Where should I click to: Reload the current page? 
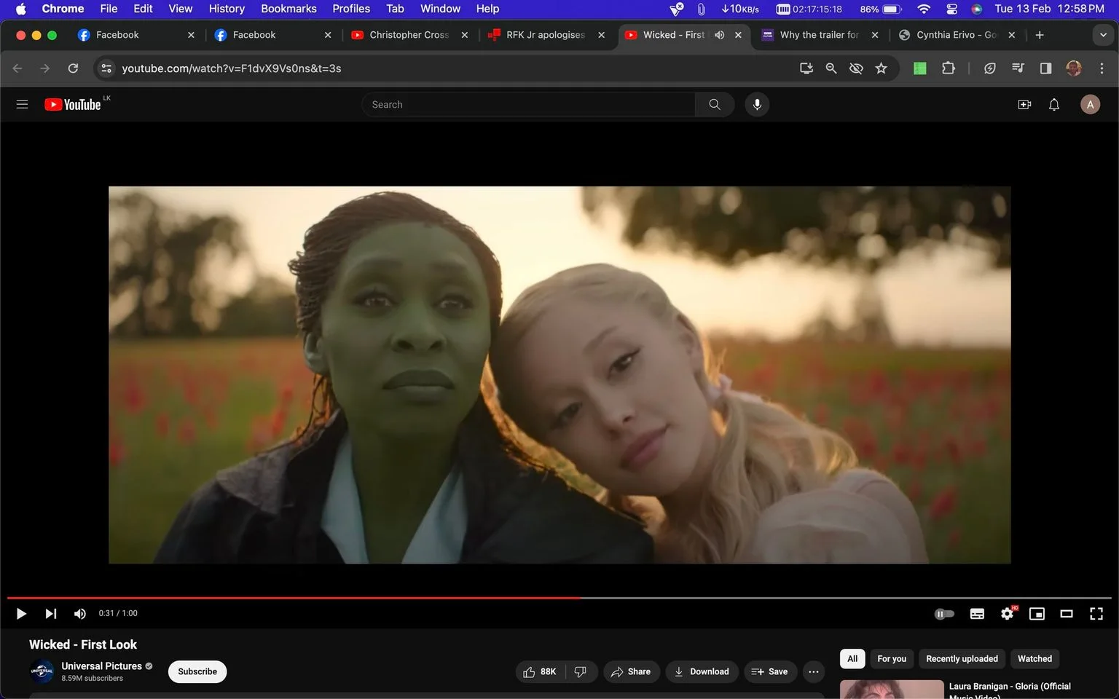[x=73, y=68]
